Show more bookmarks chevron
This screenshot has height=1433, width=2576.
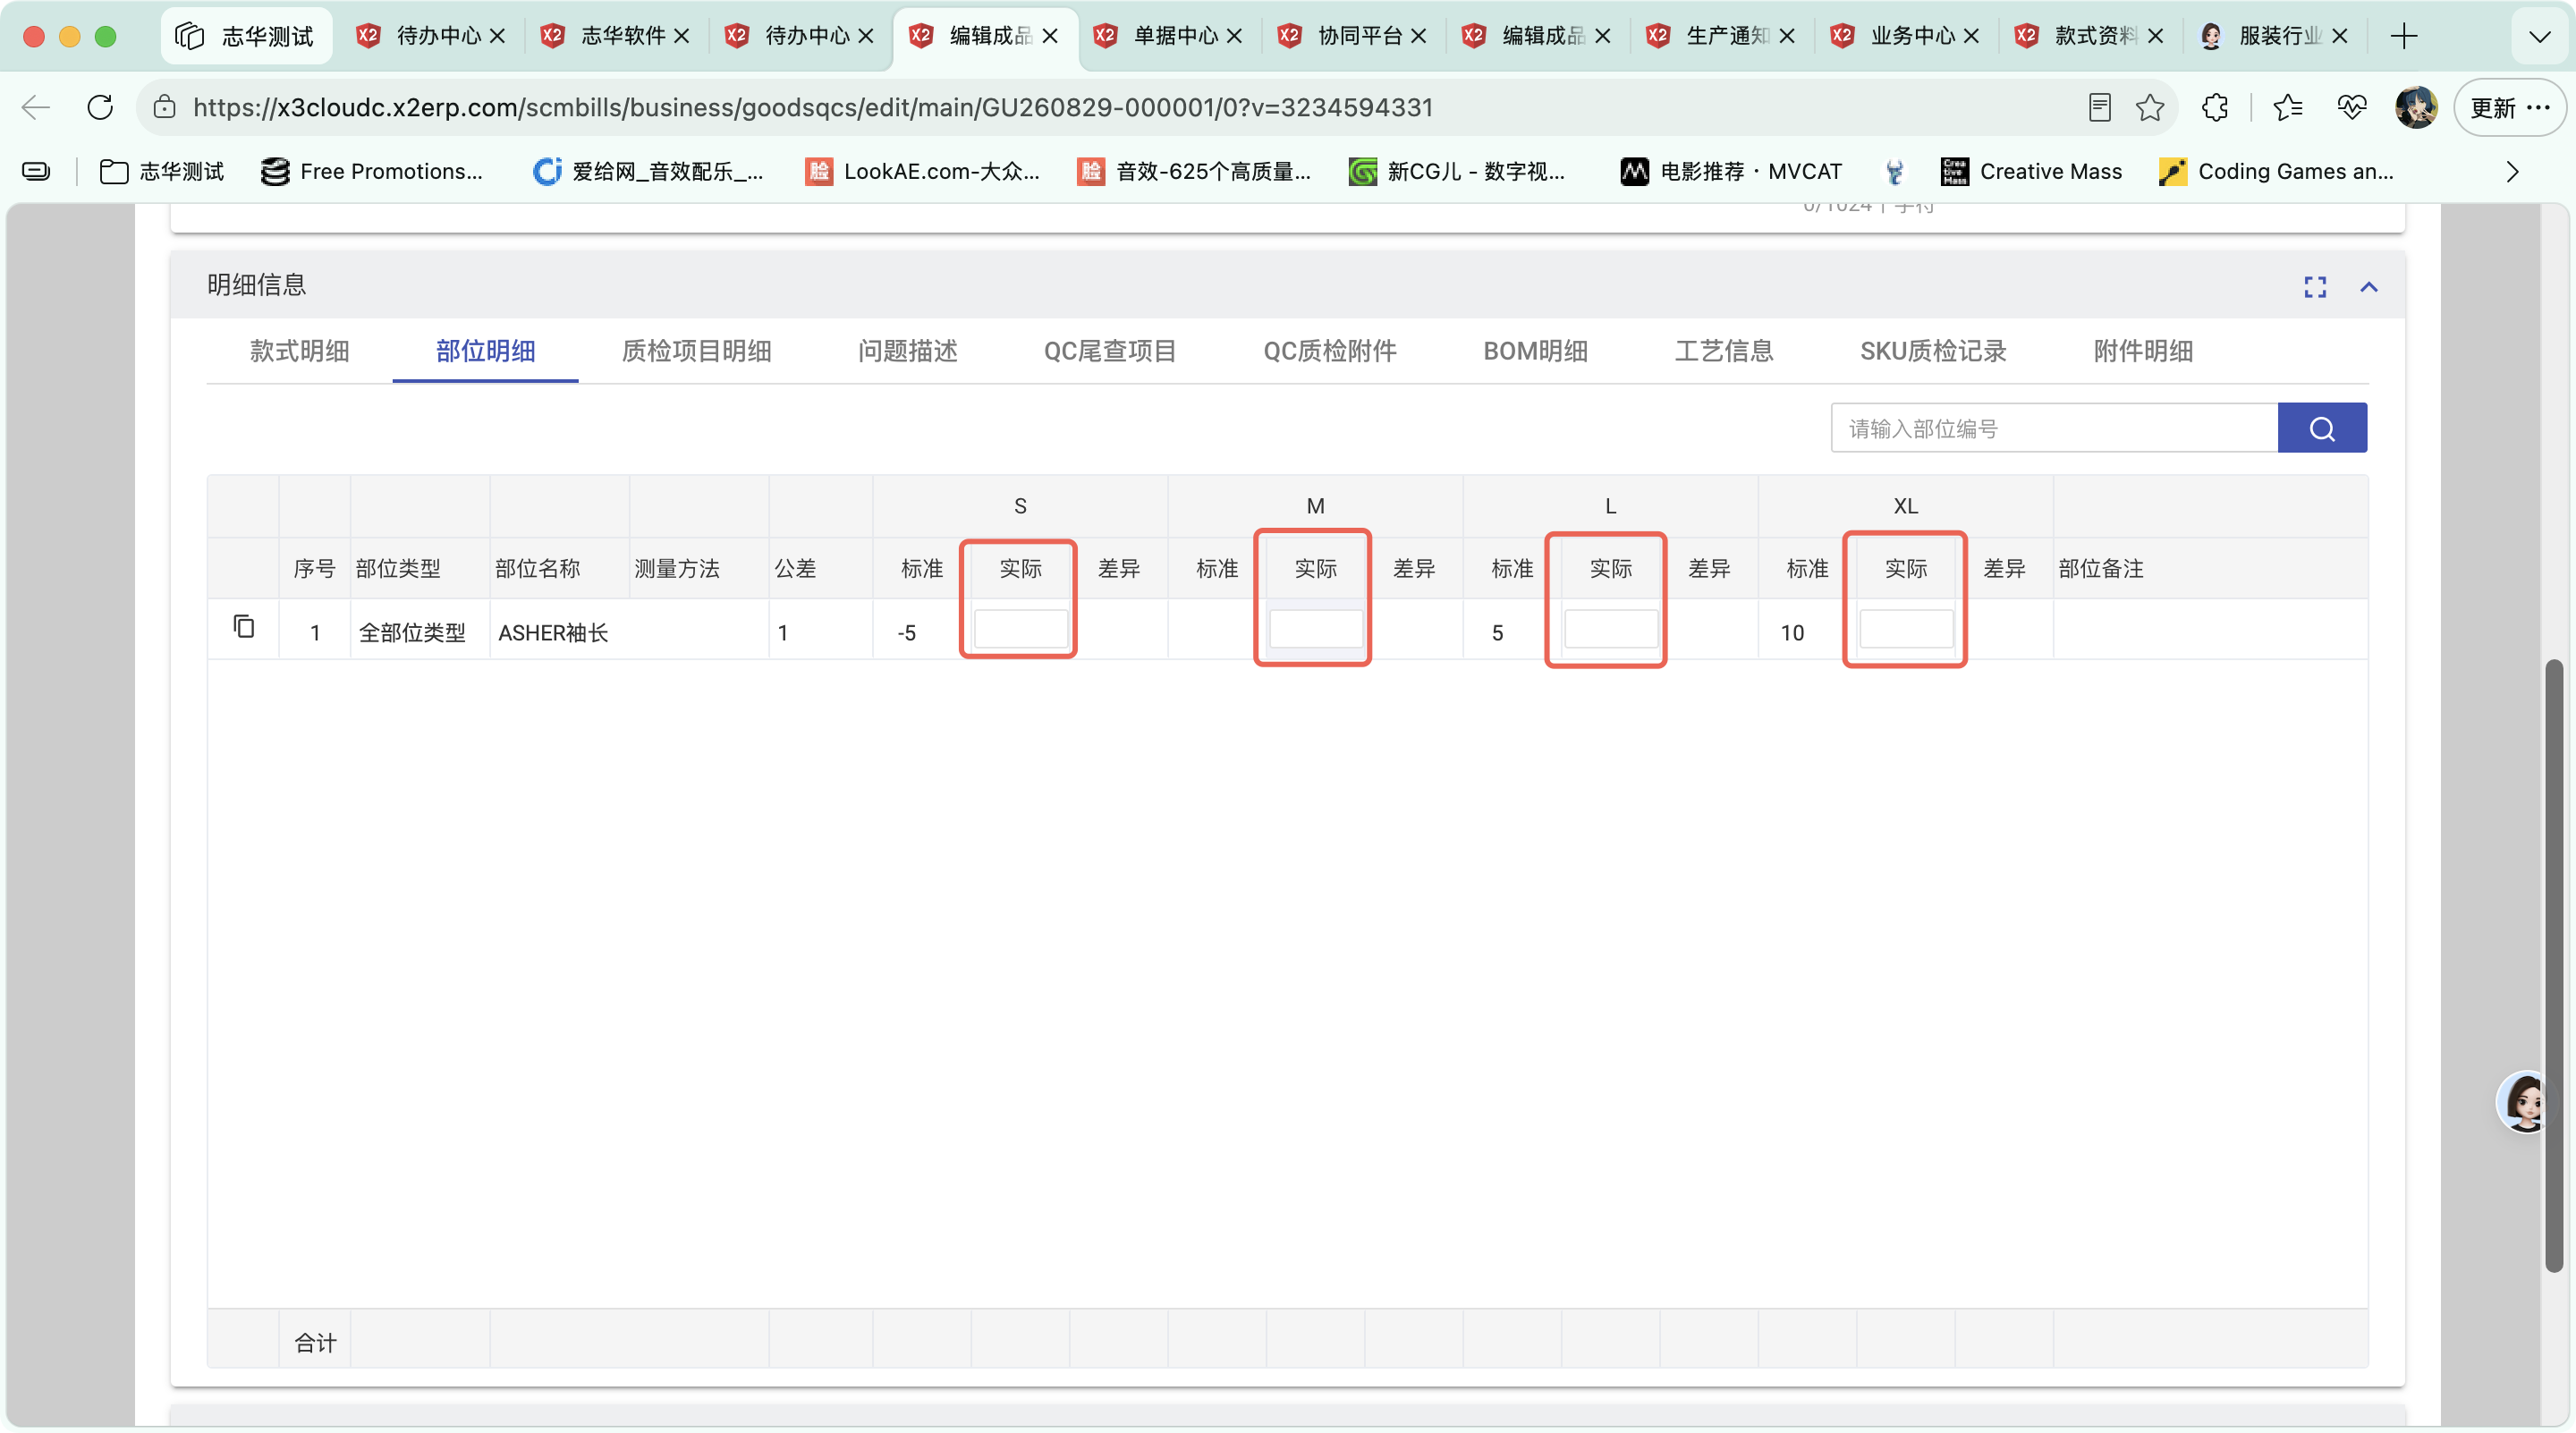tap(2511, 172)
